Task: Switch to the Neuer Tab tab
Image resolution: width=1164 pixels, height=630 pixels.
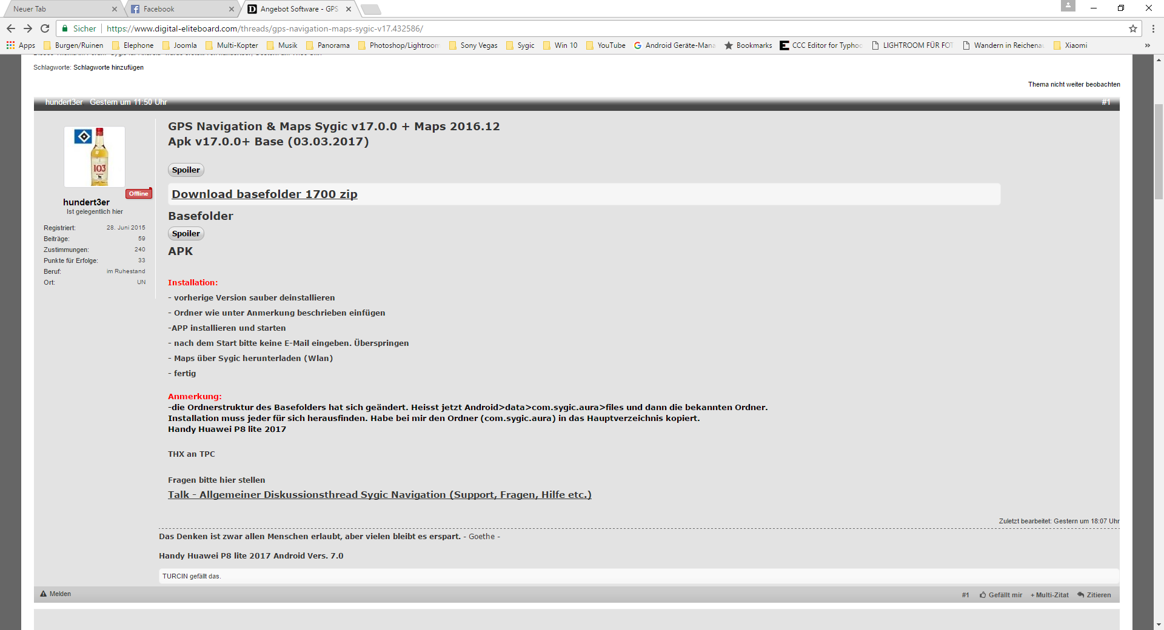Action: [x=61, y=9]
